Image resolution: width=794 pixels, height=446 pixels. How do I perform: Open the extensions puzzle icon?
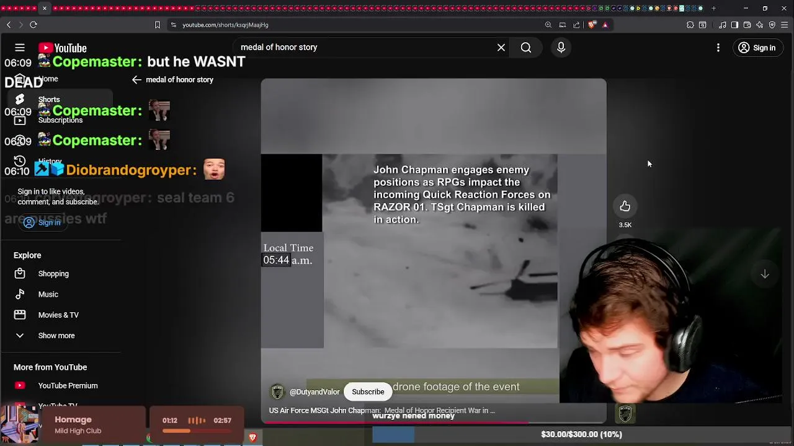690,25
